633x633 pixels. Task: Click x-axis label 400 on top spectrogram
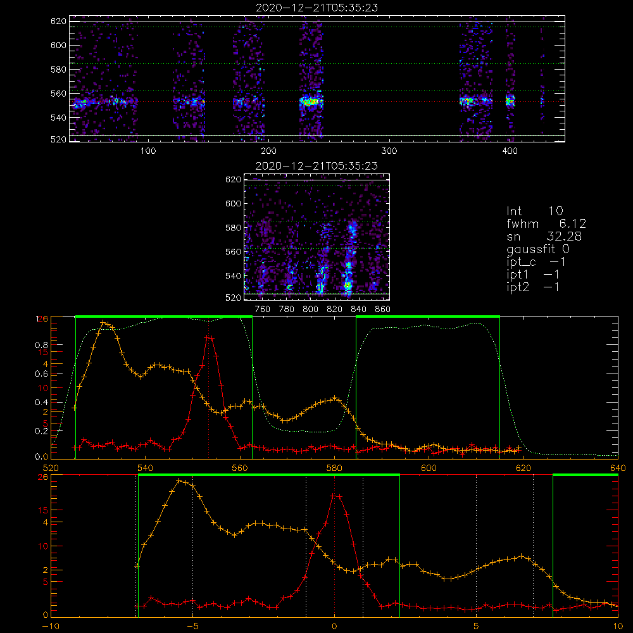tap(510, 151)
